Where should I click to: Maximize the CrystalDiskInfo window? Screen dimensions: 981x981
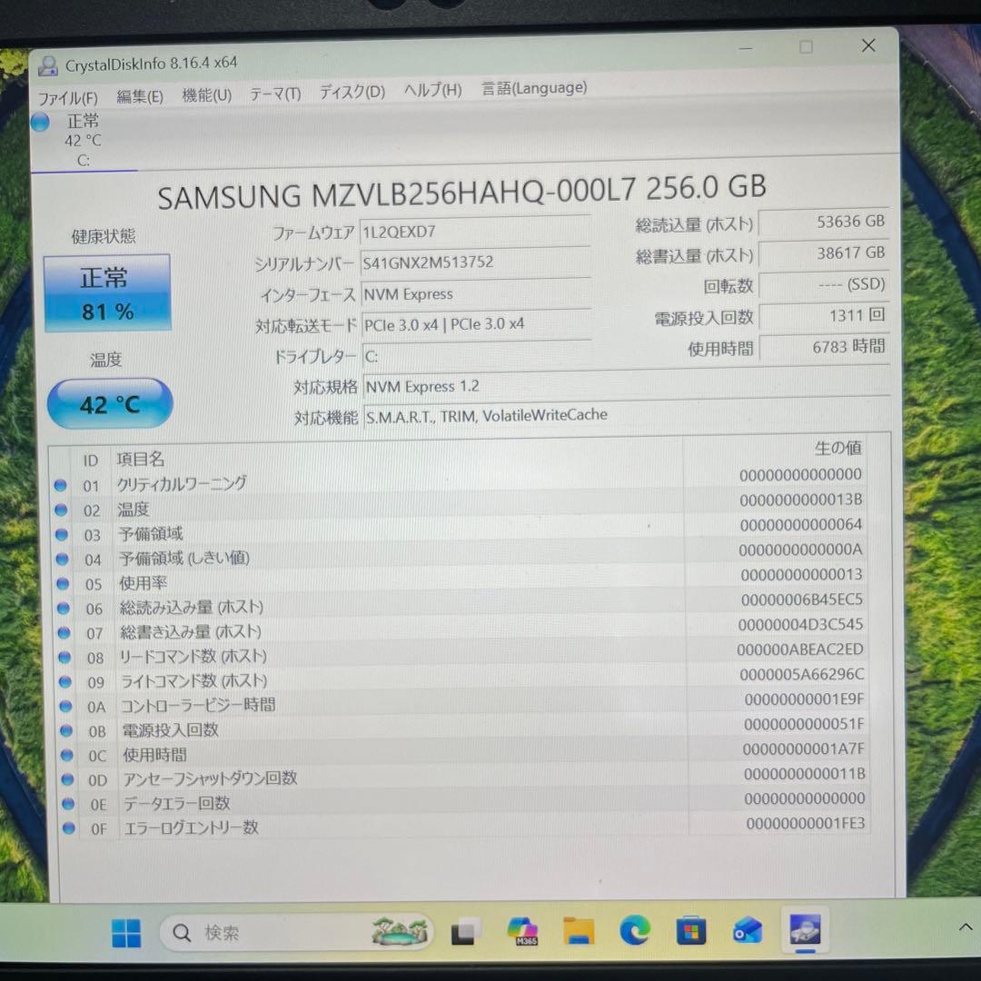(806, 47)
